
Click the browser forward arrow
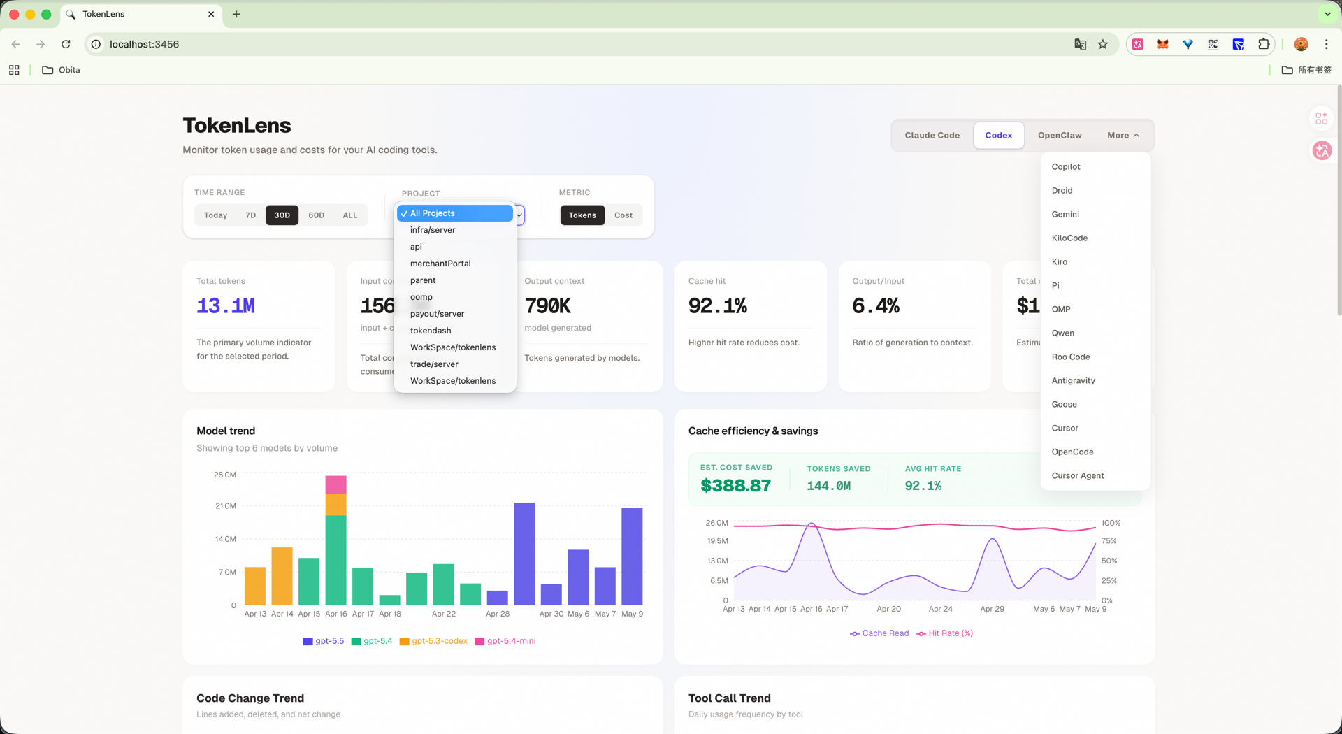tap(41, 44)
